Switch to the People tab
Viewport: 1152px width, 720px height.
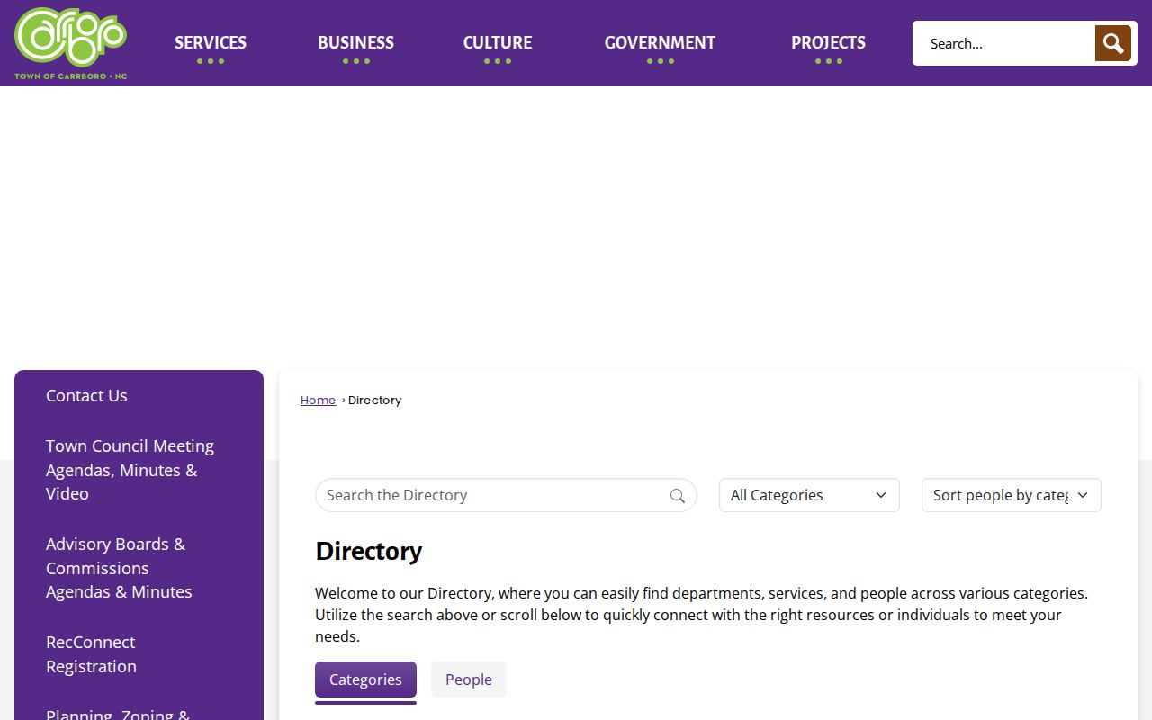click(469, 679)
